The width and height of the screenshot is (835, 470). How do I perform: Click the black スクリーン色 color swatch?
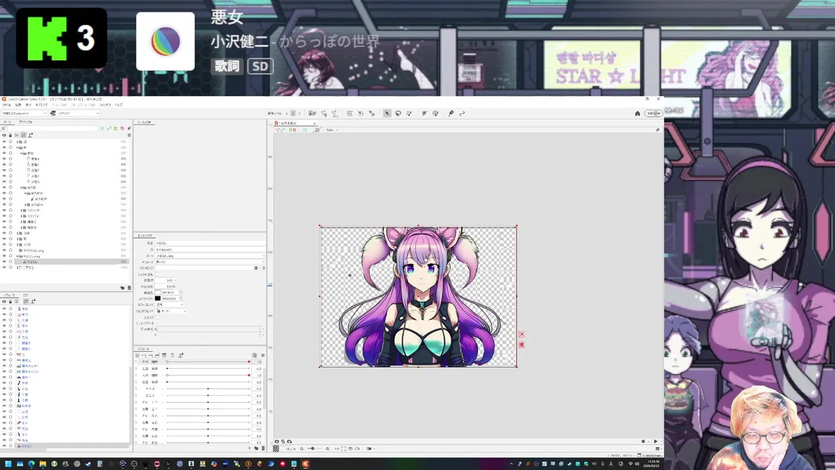(158, 298)
